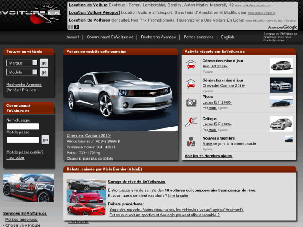Click the person icon for Nouveau membre

(x=191, y=142)
